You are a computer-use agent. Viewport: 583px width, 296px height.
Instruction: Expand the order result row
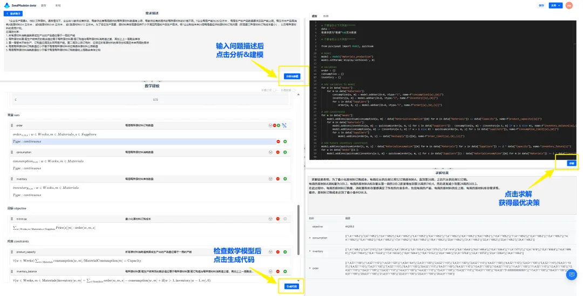(x=310, y=268)
